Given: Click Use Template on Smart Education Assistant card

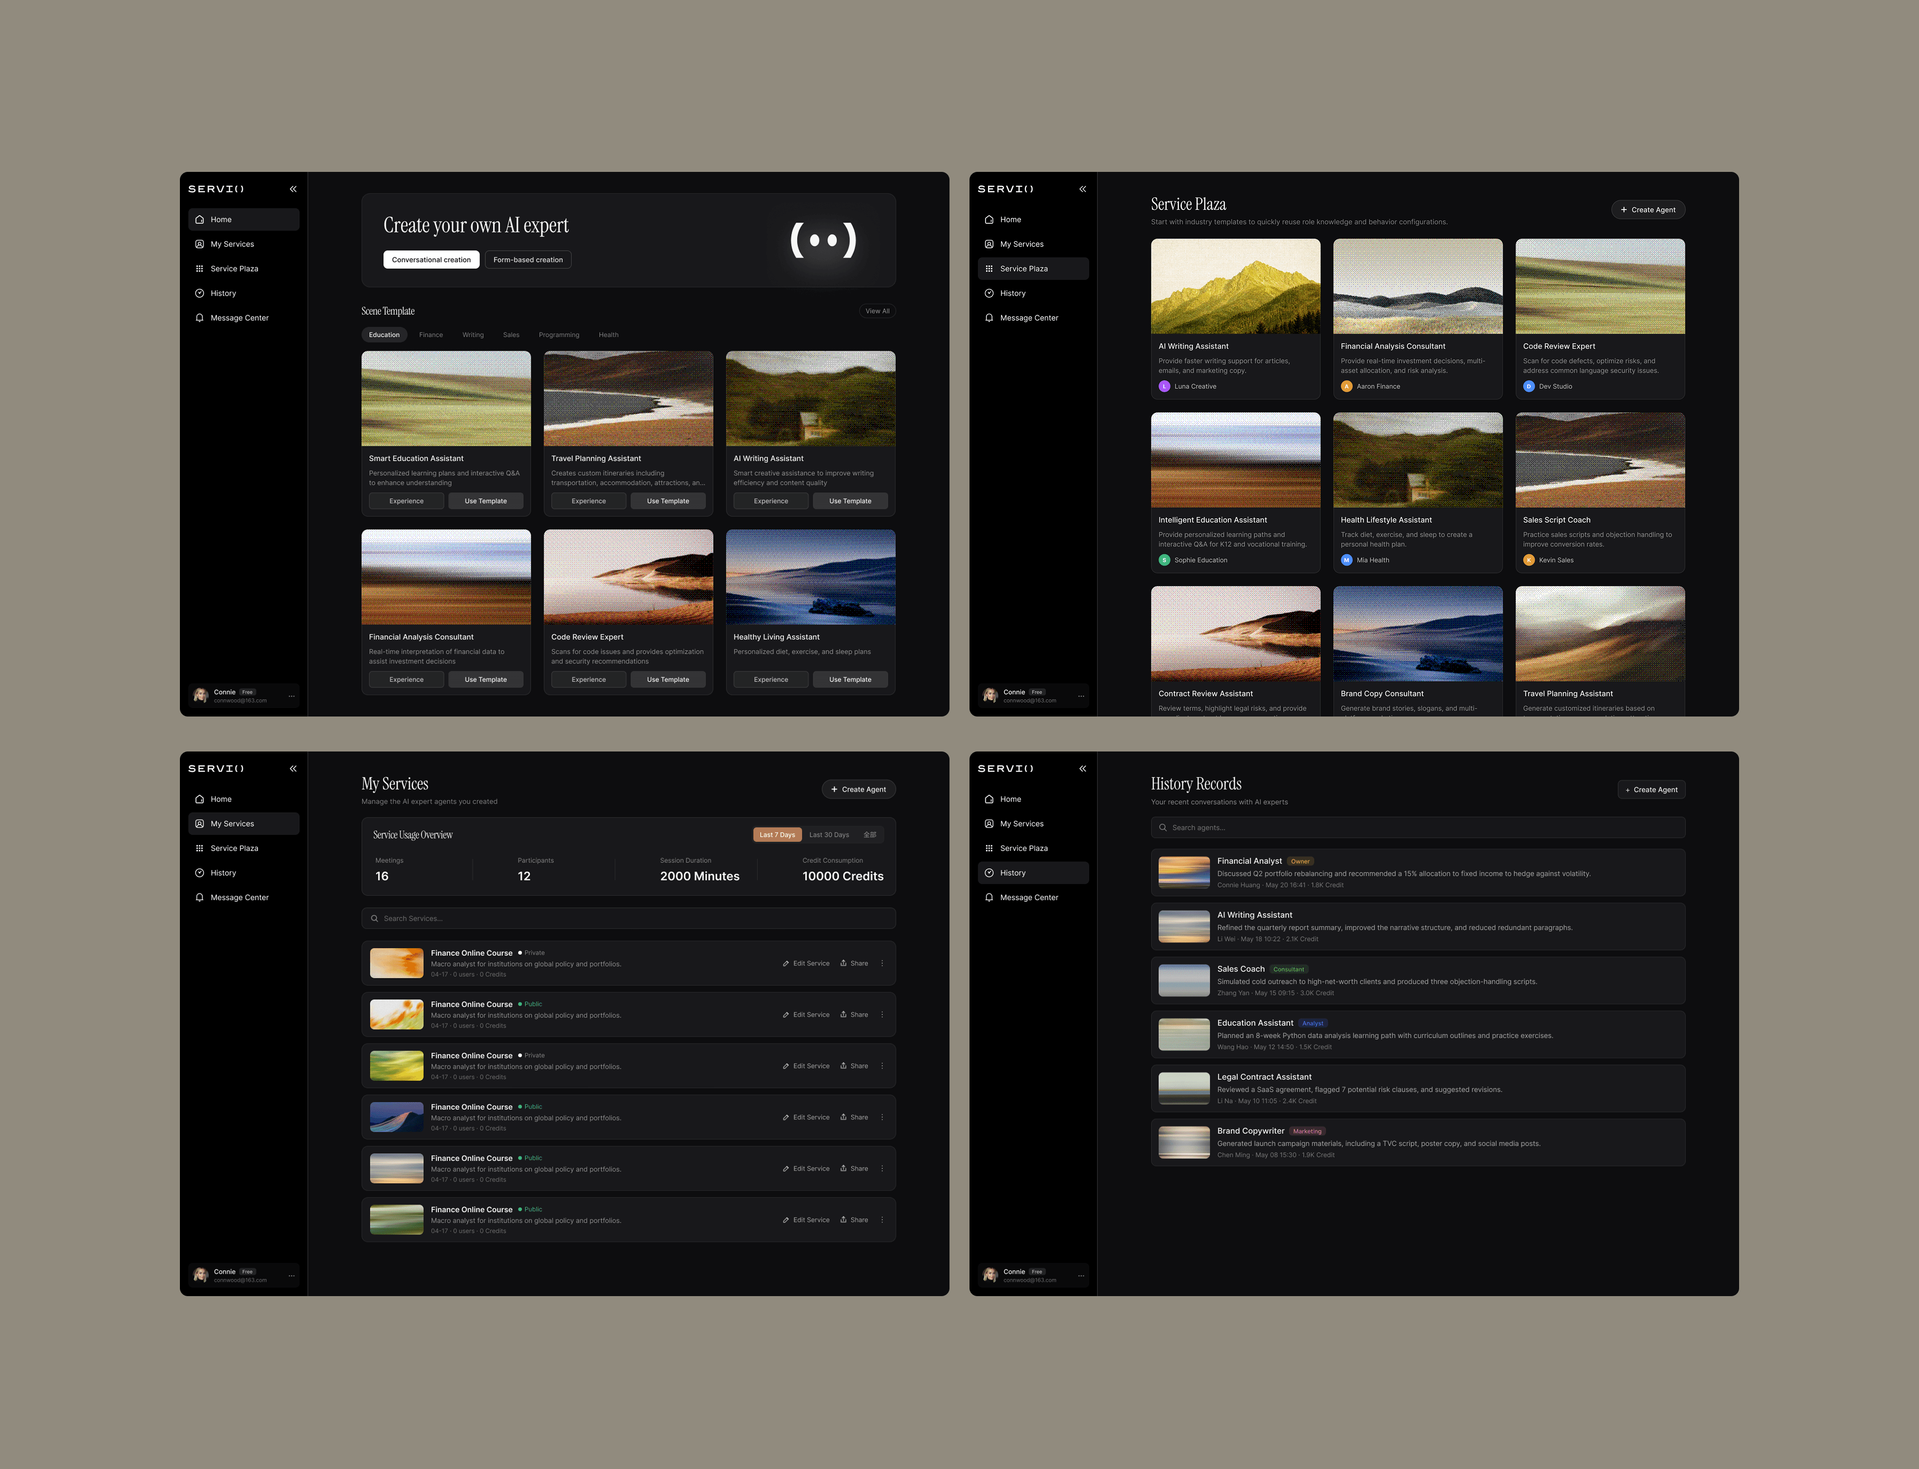Looking at the screenshot, I should [485, 501].
